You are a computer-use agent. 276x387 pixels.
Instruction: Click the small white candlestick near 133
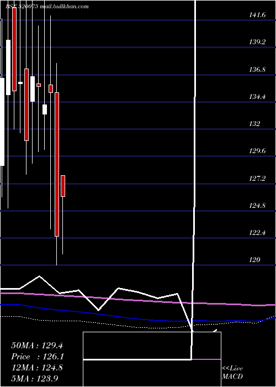point(45,109)
